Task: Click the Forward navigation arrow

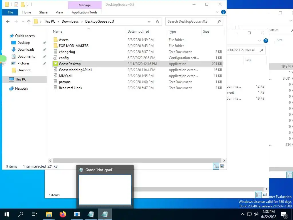Action: [16, 21]
